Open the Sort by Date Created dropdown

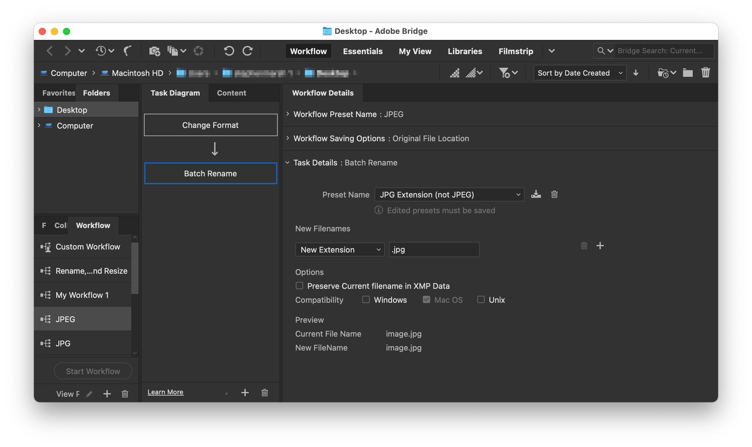tap(580, 73)
